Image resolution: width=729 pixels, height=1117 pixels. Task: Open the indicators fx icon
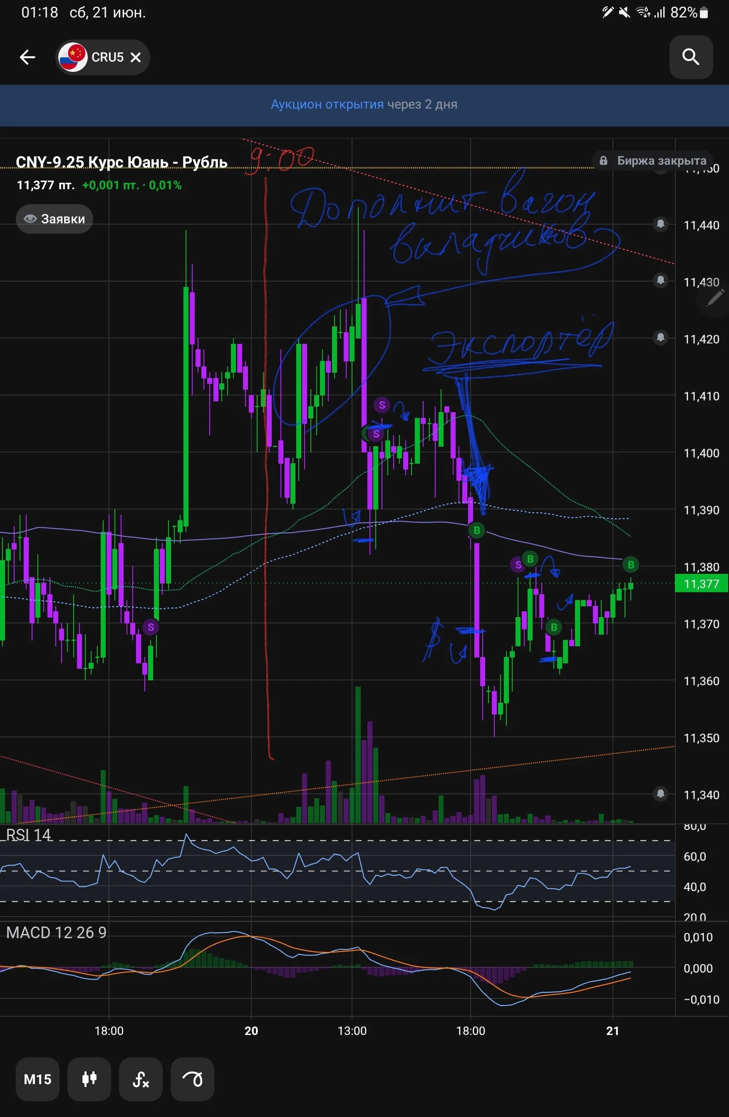tap(141, 1079)
